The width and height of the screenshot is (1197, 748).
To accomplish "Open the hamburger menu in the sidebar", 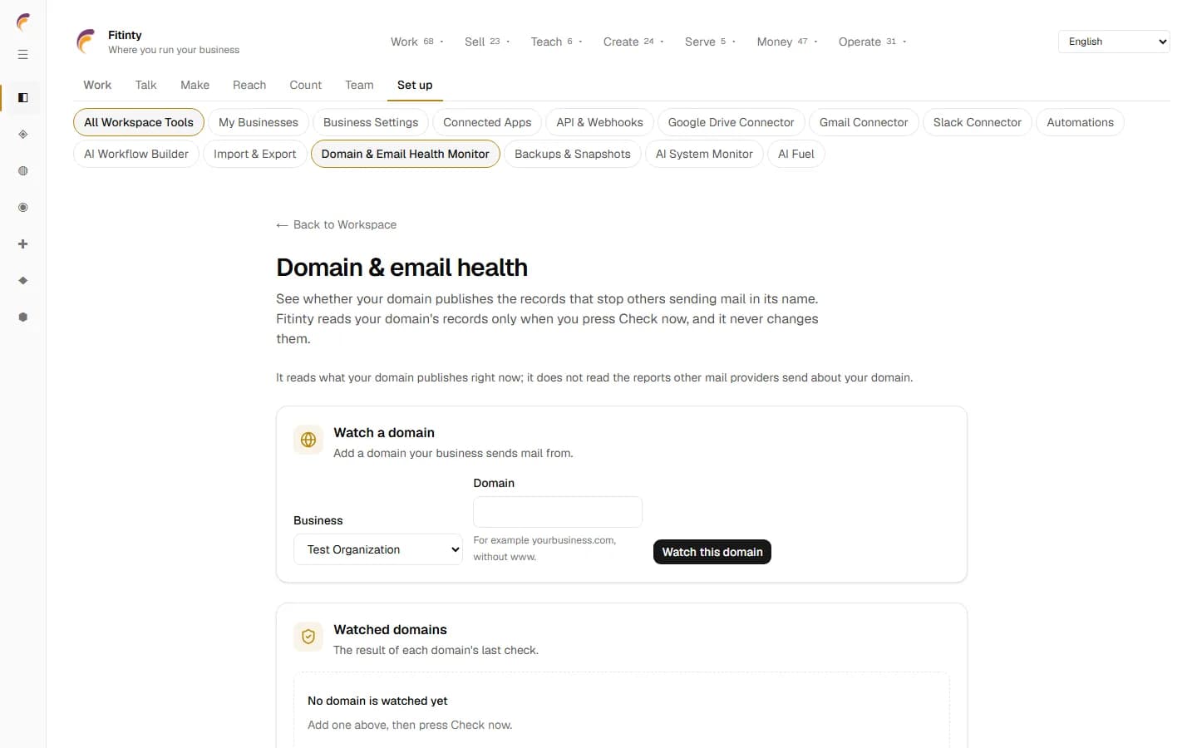I will click(23, 55).
